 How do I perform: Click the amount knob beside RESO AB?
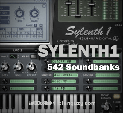[46, 81]
